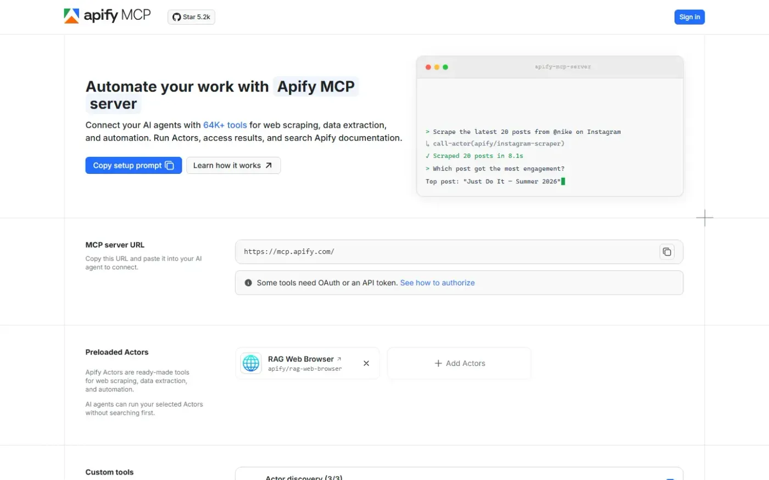Viewport: 769px width, 480px height.
Task: Click the info icon beside the OAuth notice
Action: click(248, 283)
